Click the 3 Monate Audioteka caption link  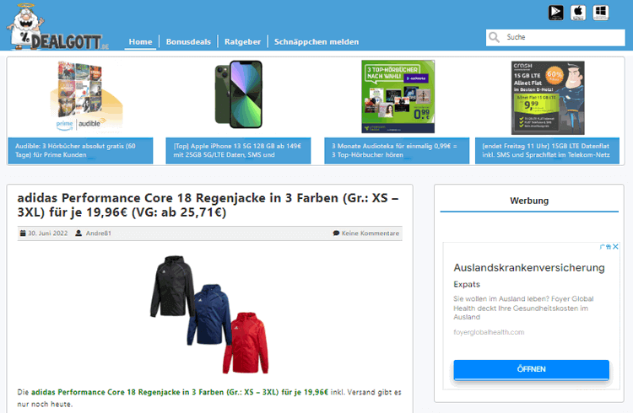click(x=397, y=151)
